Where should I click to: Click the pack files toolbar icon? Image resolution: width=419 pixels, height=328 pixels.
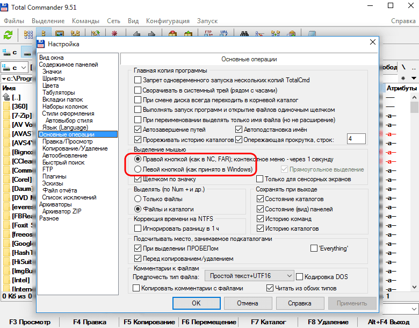(173, 34)
